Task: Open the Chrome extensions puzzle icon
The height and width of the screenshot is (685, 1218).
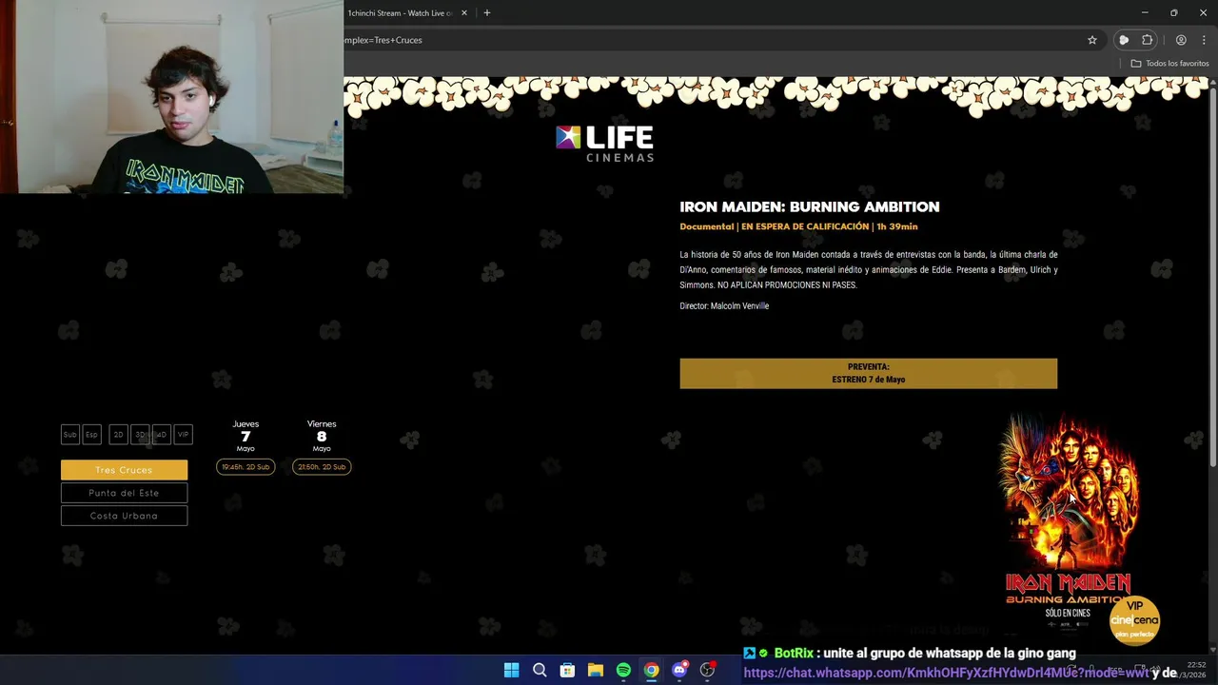Action: (x=1148, y=40)
